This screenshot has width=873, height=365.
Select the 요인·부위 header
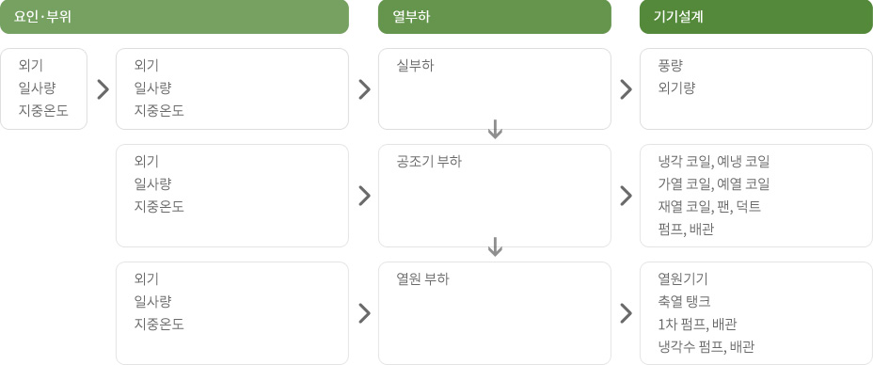pos(174,17)
